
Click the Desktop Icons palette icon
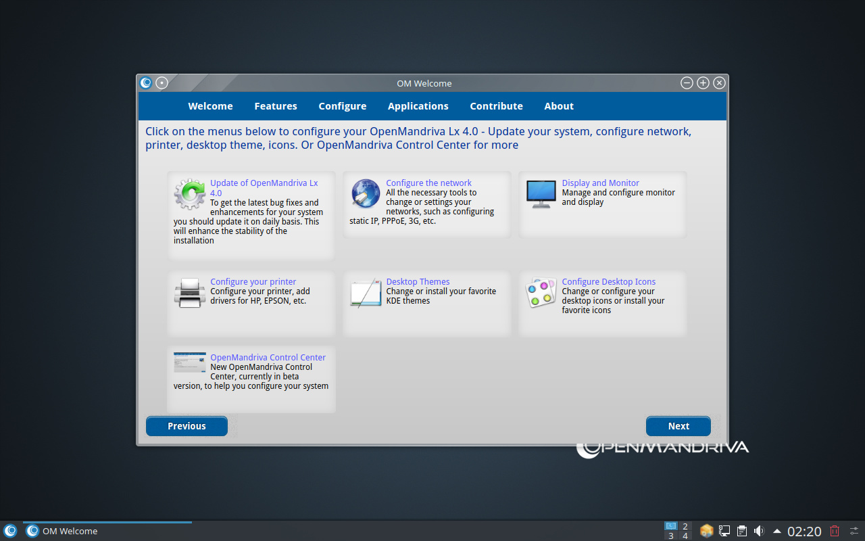click(x=541, y=292)
